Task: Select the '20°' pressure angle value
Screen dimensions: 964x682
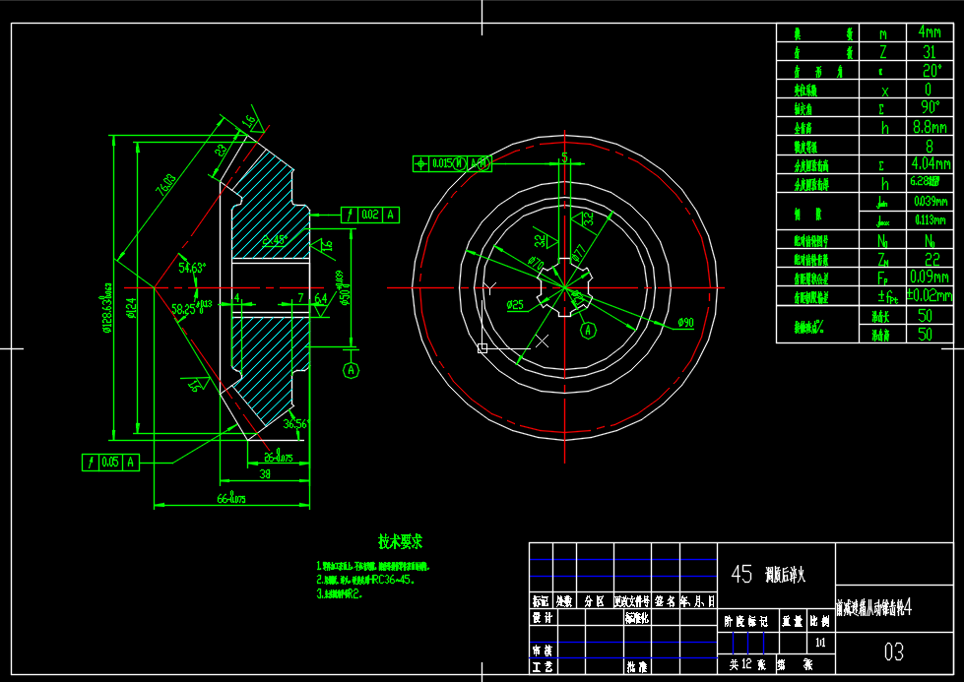Action: point(931,71)
